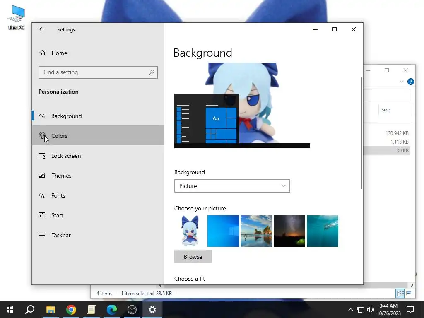424x318 pixels.
Task: Open the Action Center notification icon
Action: 410,310
